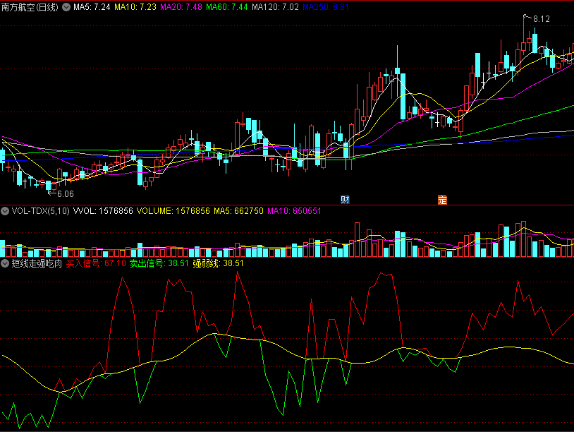Screen dimensions: 574x432
Task: Select the 南方航空(日线) chart title
Action: point(30,7)
